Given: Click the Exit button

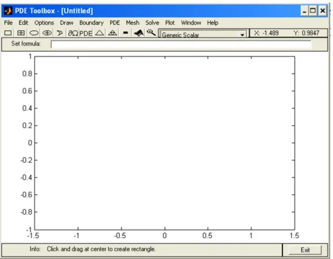Looking at the screenshot, I should [x=305, y=250].
